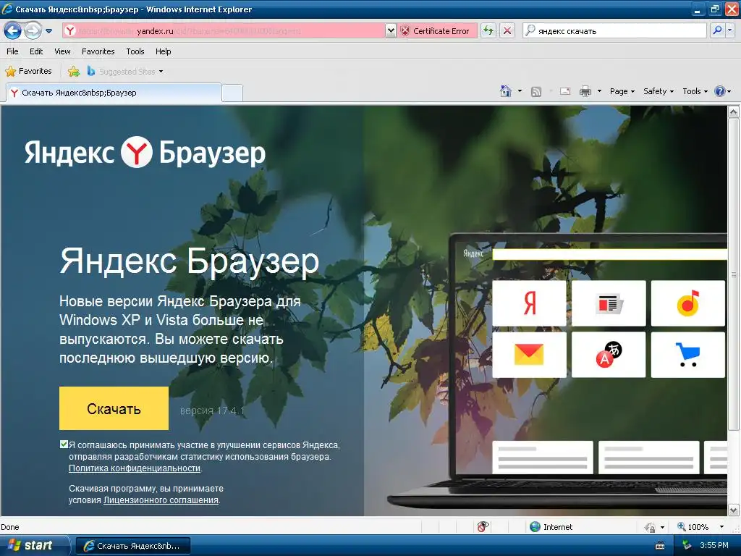
Task: Click the on-screen keyboard tray icon
Action: pyautogui.click(x=660, y=546)
